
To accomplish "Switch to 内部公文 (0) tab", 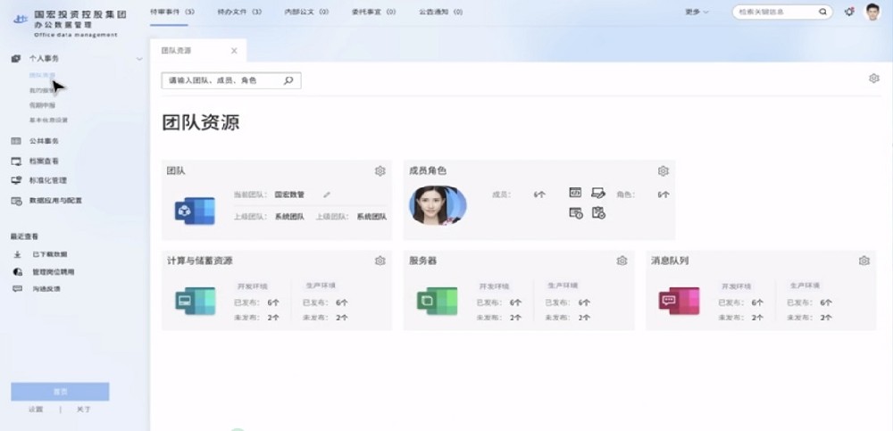I will pos(306,12).
